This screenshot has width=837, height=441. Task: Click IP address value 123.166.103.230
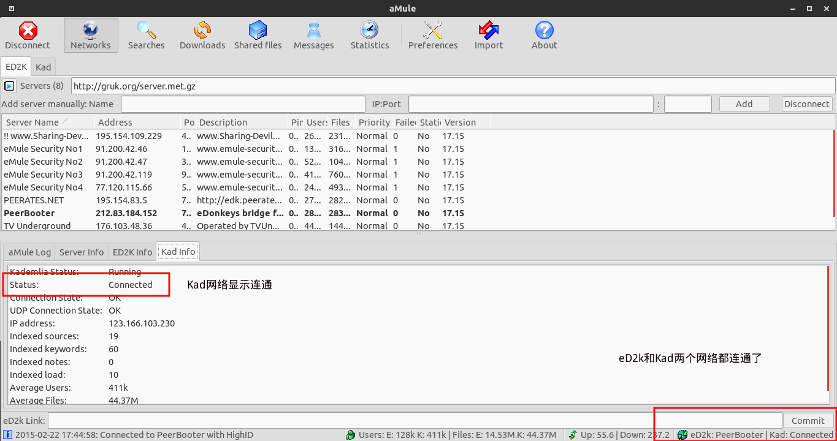click(142, 323)
